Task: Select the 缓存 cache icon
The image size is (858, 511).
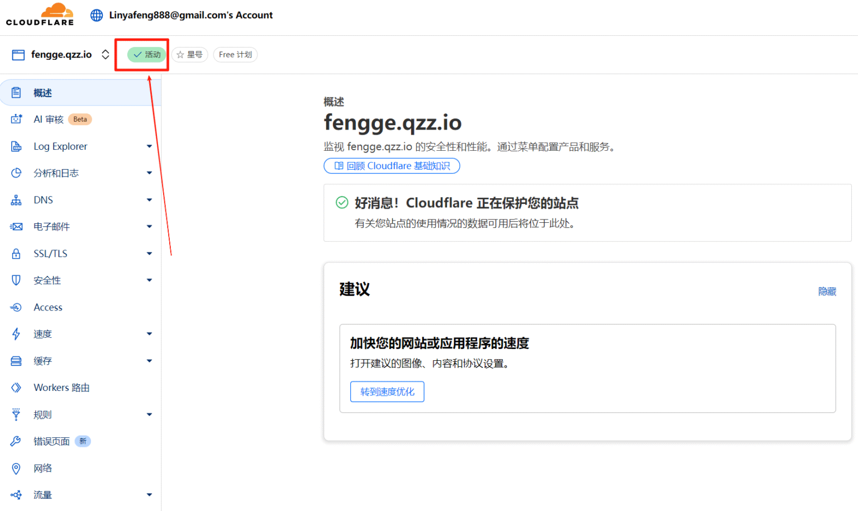Action: tap(16, 360)
